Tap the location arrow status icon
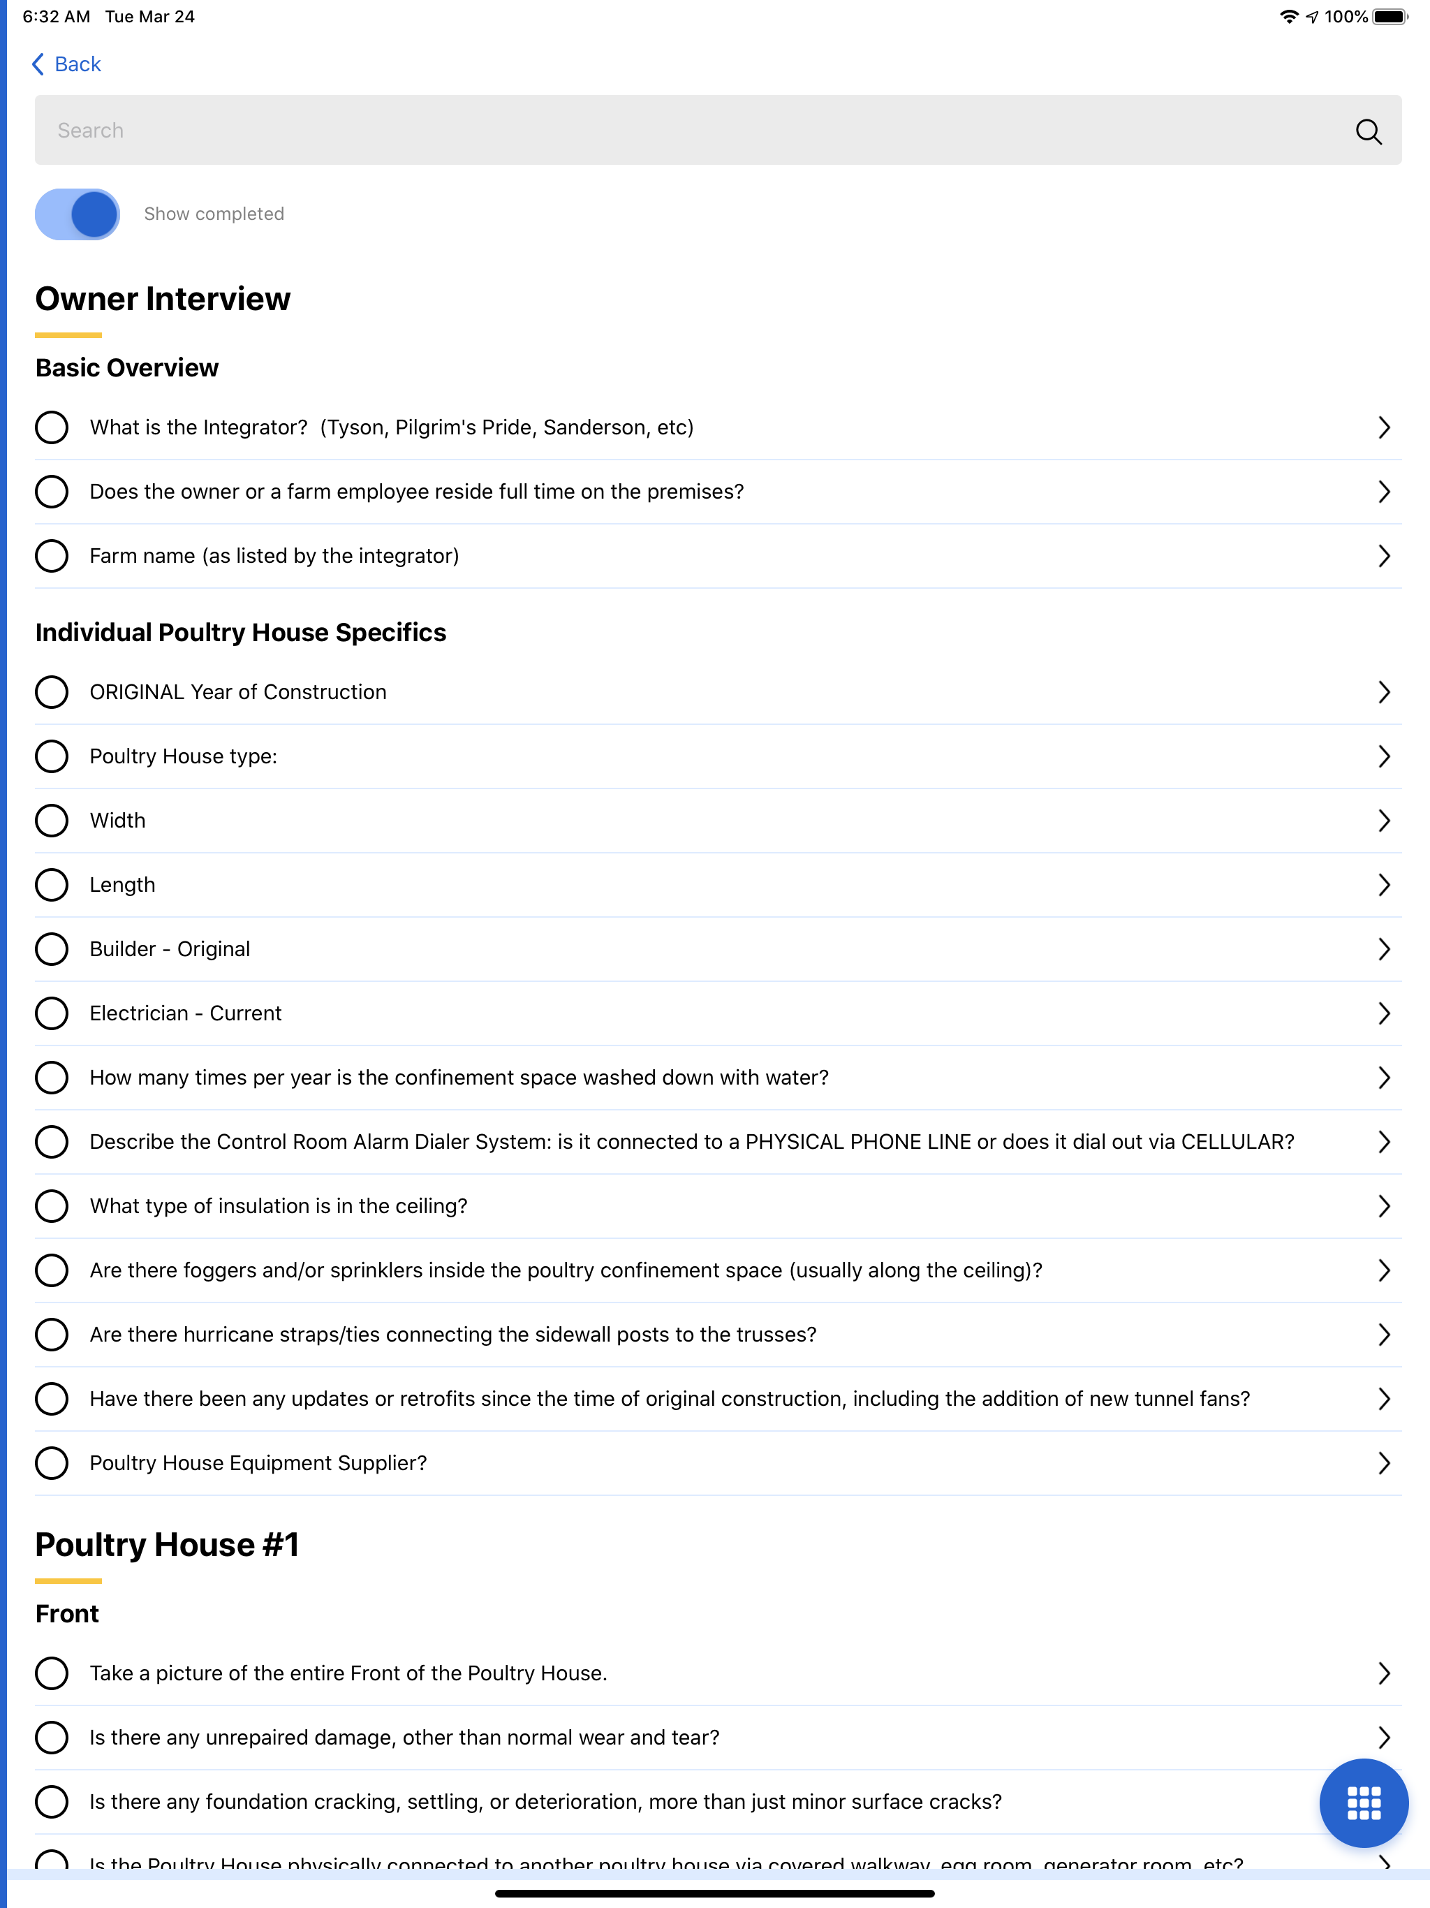 click(x=1312, y=16)
